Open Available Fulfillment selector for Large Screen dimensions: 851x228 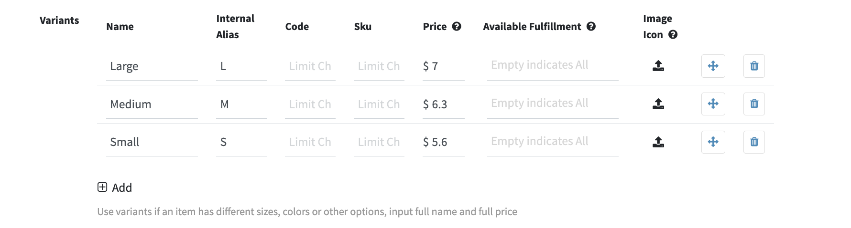click(552, 65)
